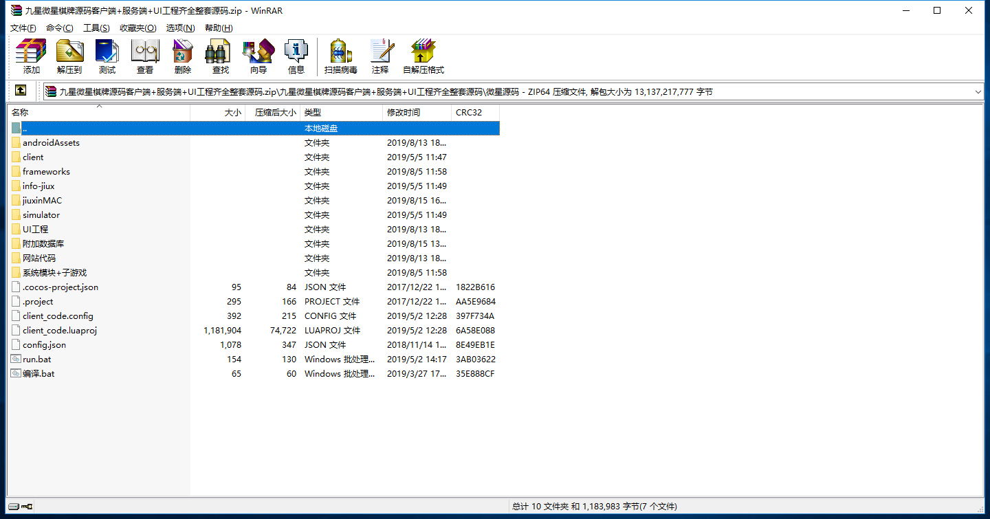The height and width of the screenshot is (519, 990).
Task: Open the 文件(F) menu
Action: (x=23, y=28)
